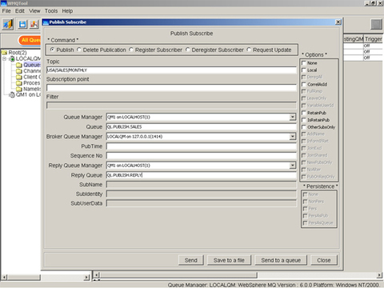Click the horizontal scrollbar under main table
This screenshot has width=384, height=288.
pyautogui.click(x=238, y=275)
